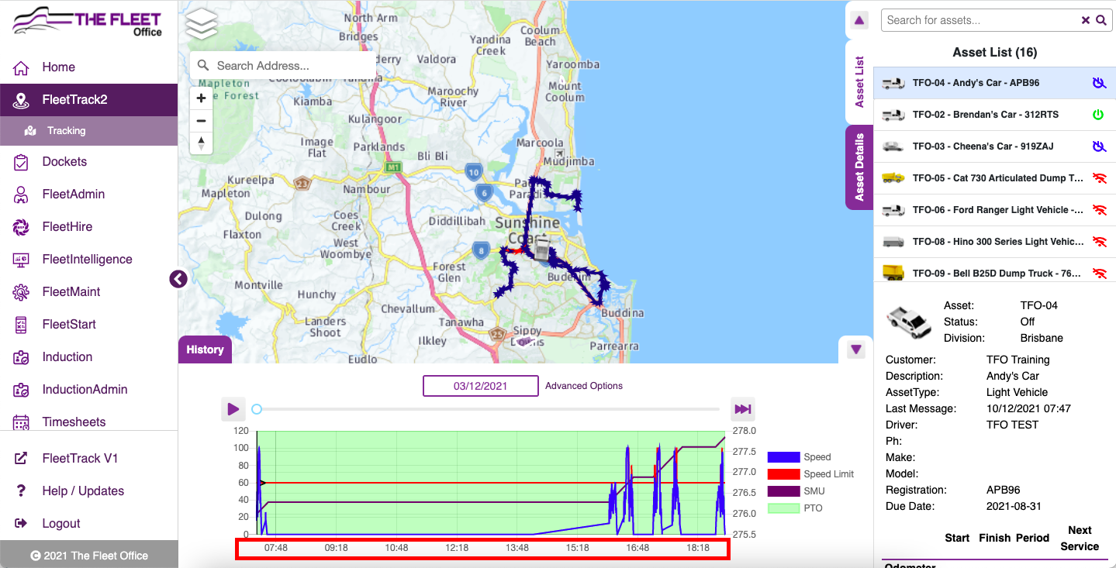The image size is (1116, 568).
Task: Toggle SMU series in chart legend
Action: [x=796, y=491]
